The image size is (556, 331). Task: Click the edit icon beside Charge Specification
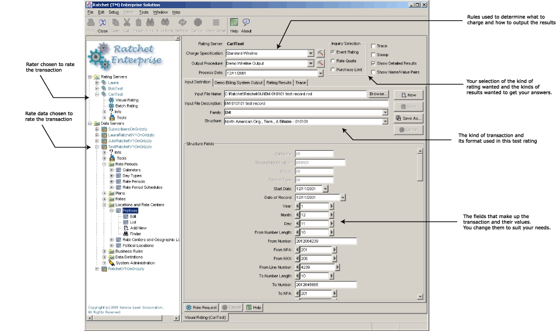point(320,53)
